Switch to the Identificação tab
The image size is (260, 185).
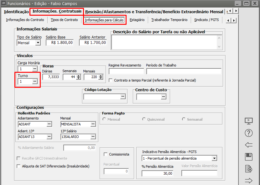click(x=16, y=12)
